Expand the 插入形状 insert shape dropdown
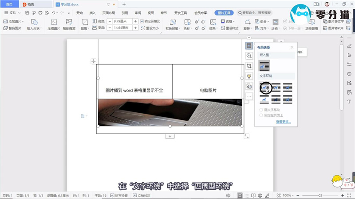355x199 pixels. point(34,28)
